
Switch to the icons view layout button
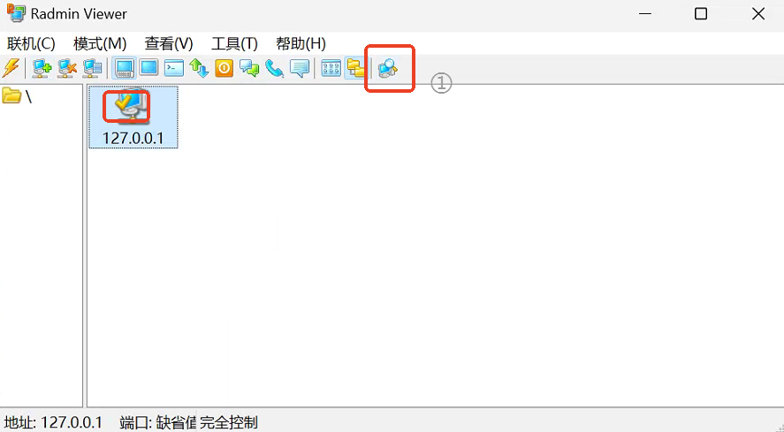331,68
